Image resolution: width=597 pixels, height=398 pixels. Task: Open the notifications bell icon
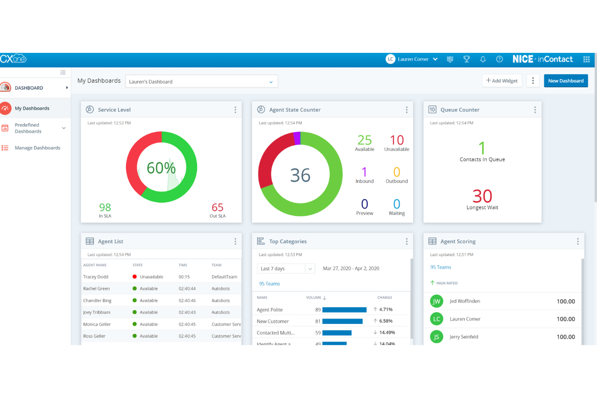[483, 59]
